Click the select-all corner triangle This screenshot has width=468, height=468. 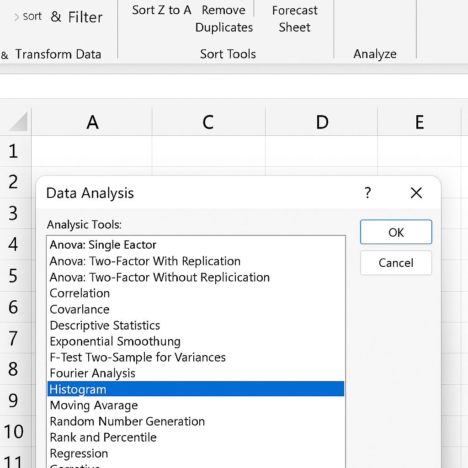[x=18, y=122]
